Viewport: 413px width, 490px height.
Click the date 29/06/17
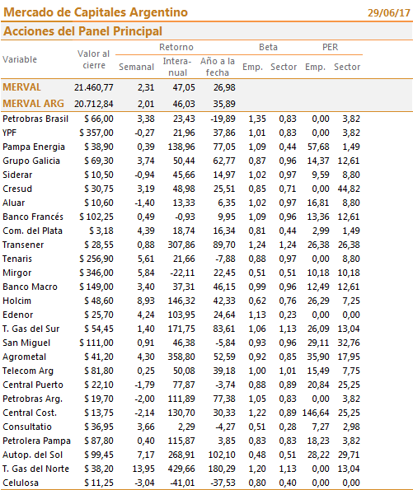click(x=388, y=13)
